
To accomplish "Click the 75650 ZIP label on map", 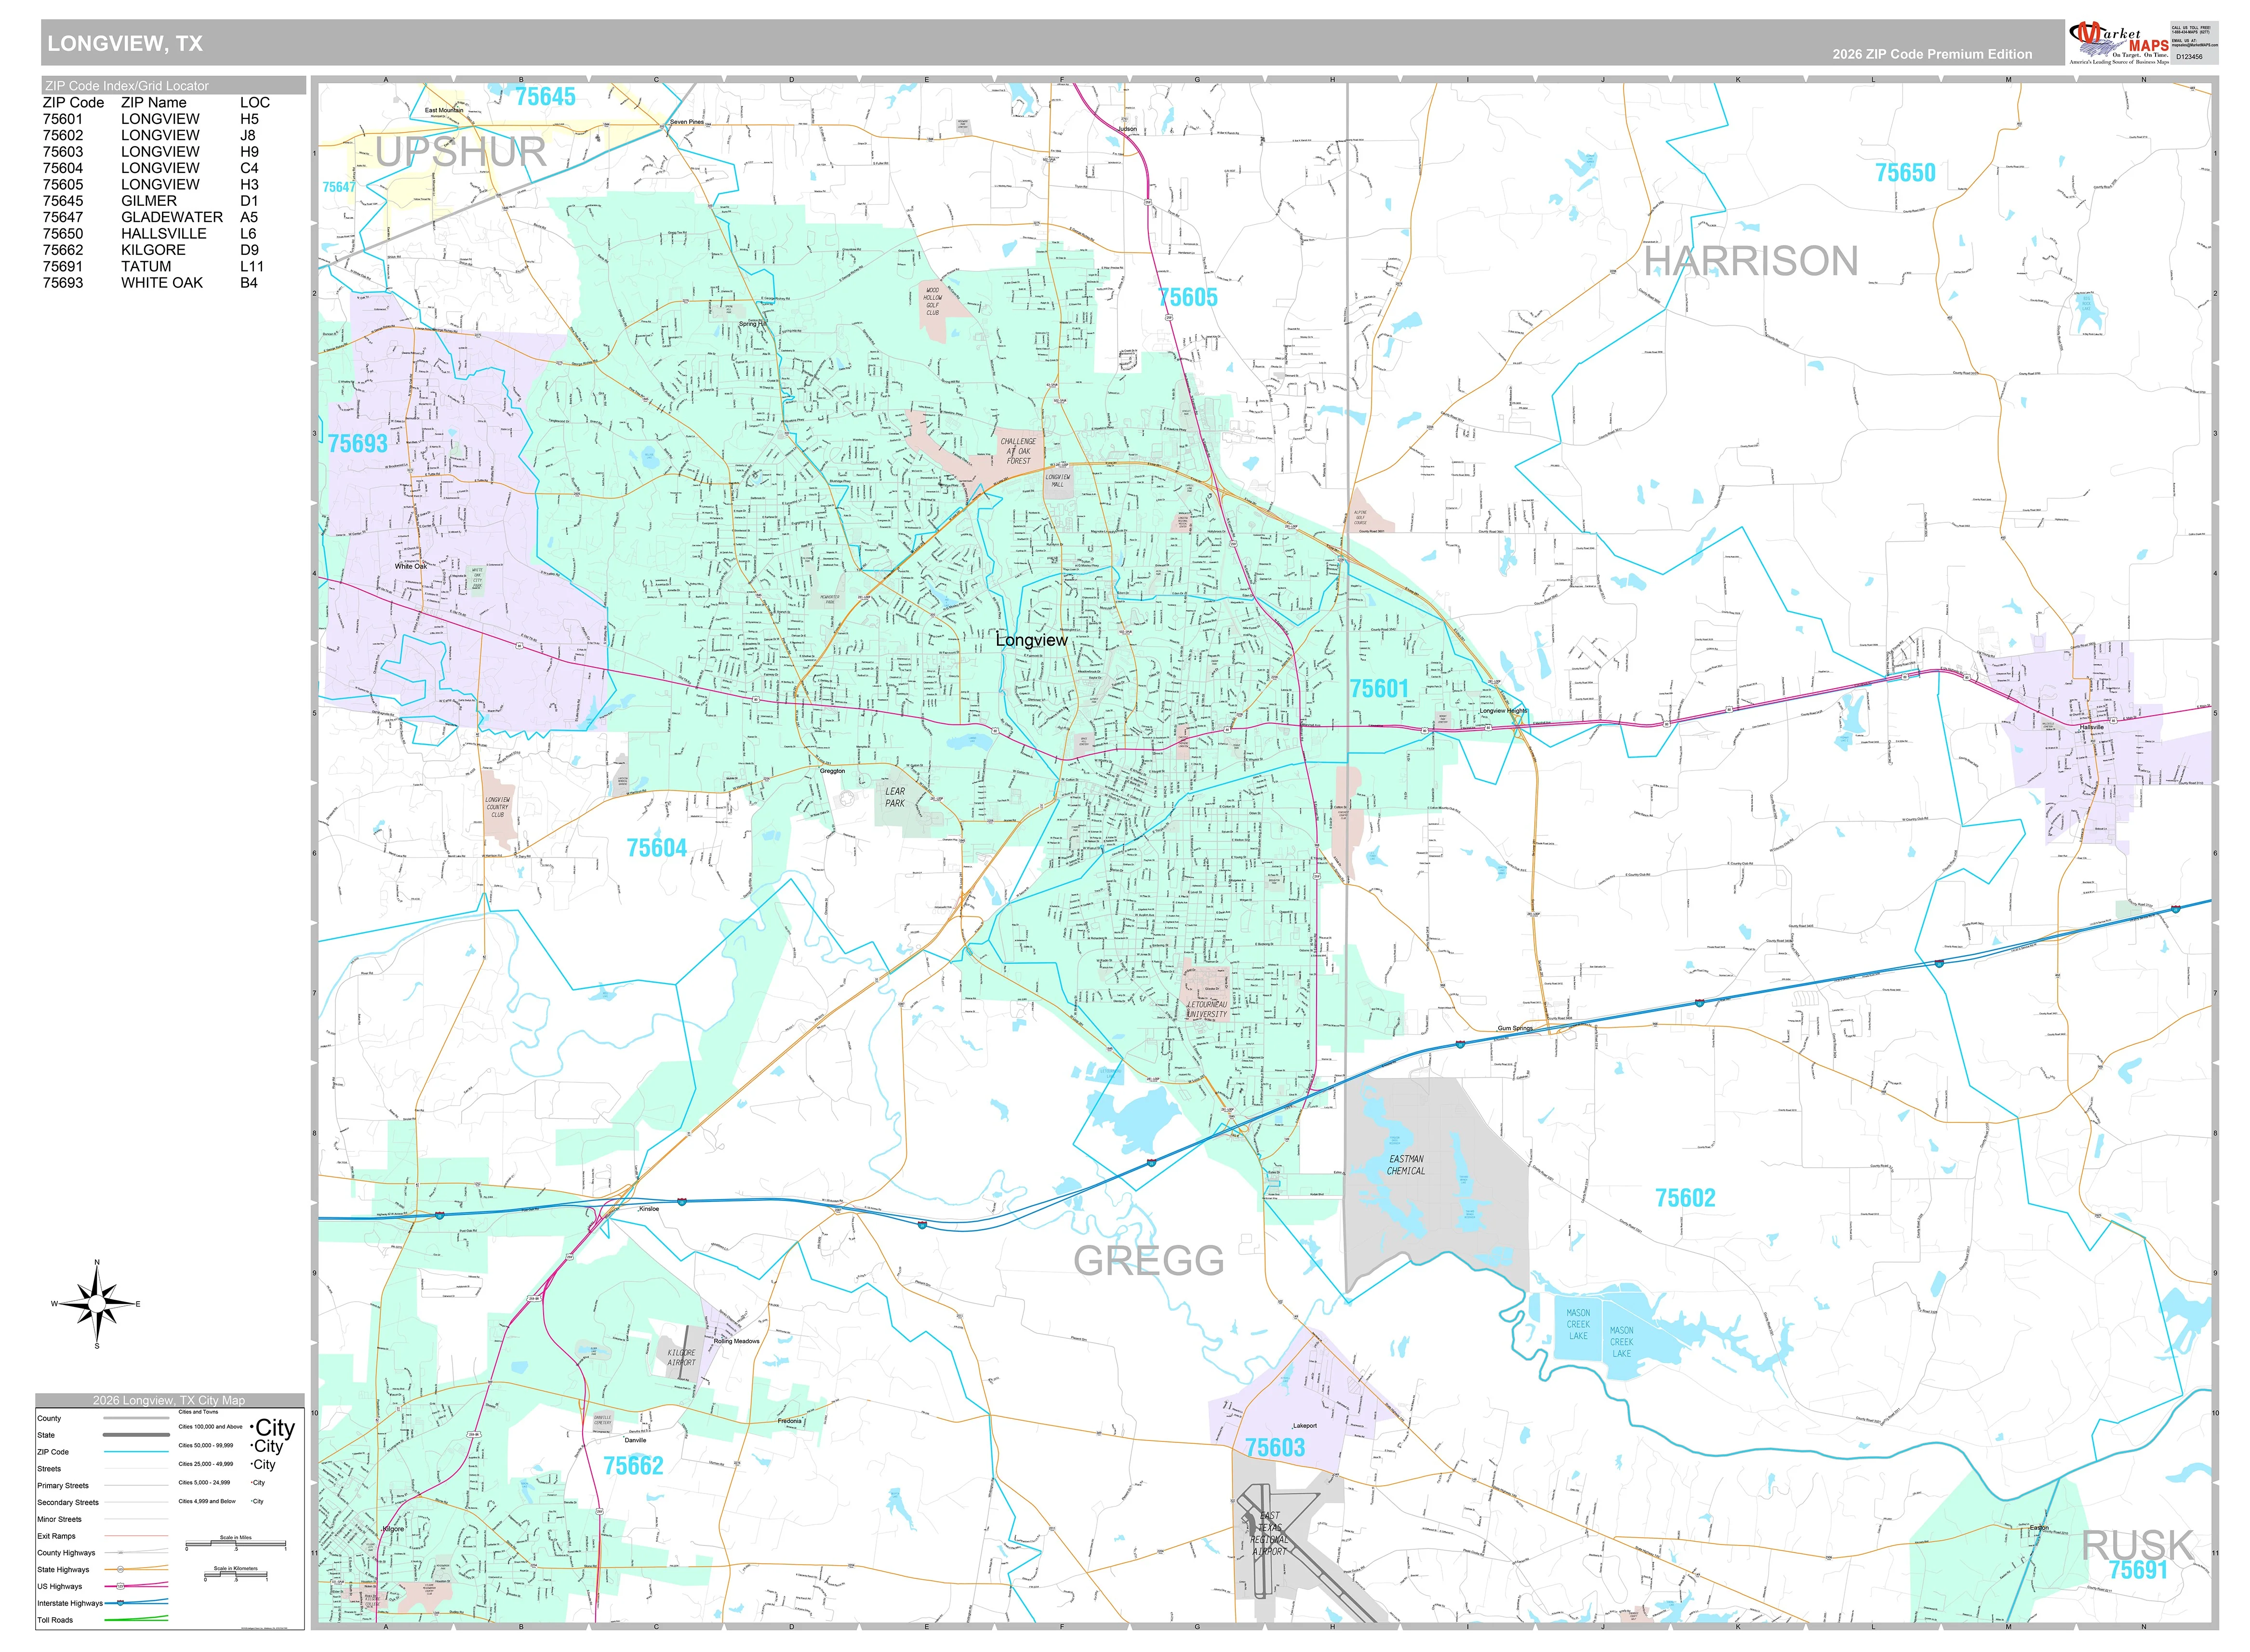I will (1904, 173).
